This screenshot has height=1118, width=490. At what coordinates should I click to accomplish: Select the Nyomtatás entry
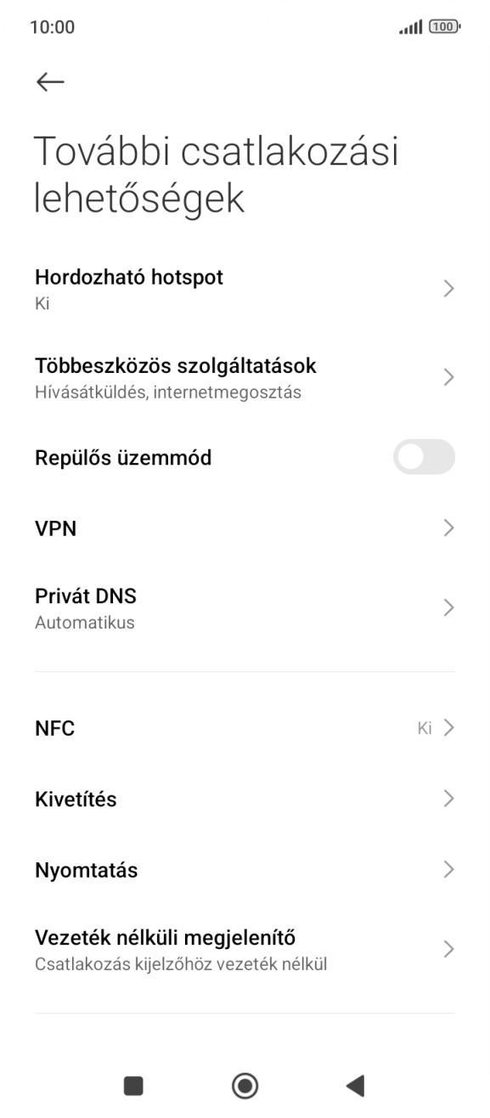tap(245, 868)
